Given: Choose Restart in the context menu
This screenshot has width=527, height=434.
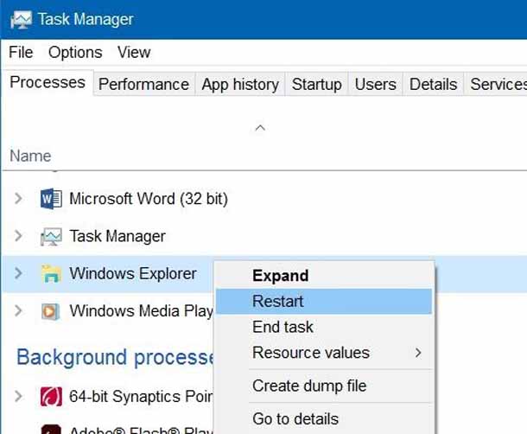Looking at the screenshot, I should (x=324, y=301).
